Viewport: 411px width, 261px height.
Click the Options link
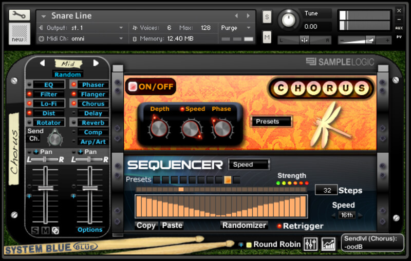pos(90,230)
